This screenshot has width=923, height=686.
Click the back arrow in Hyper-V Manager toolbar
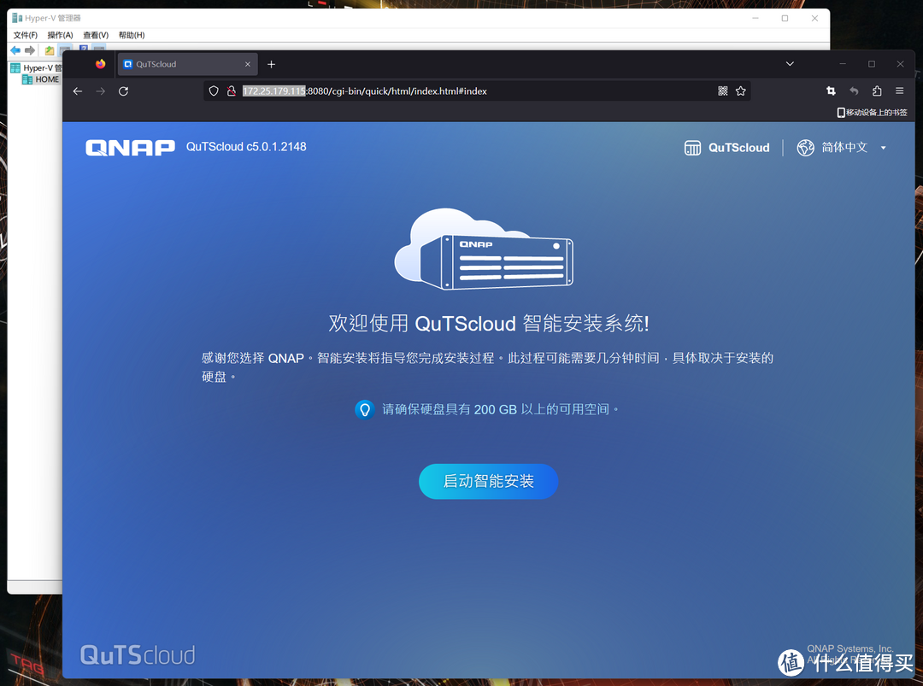point(15,50)
